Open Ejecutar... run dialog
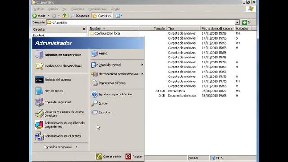The width and height of the screenshot is (288, 162). (x=102, y=112)
